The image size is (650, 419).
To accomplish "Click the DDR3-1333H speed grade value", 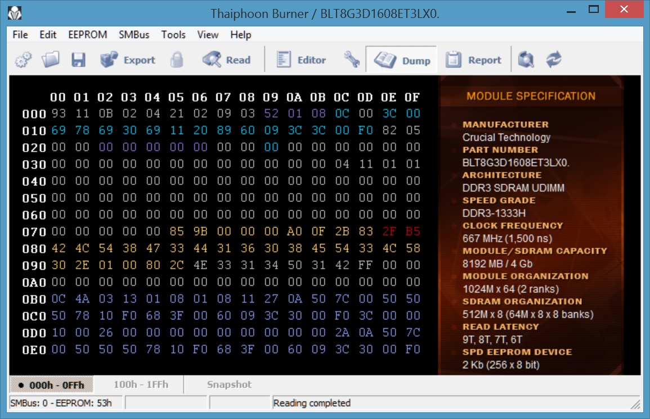I will click(494, 213).
